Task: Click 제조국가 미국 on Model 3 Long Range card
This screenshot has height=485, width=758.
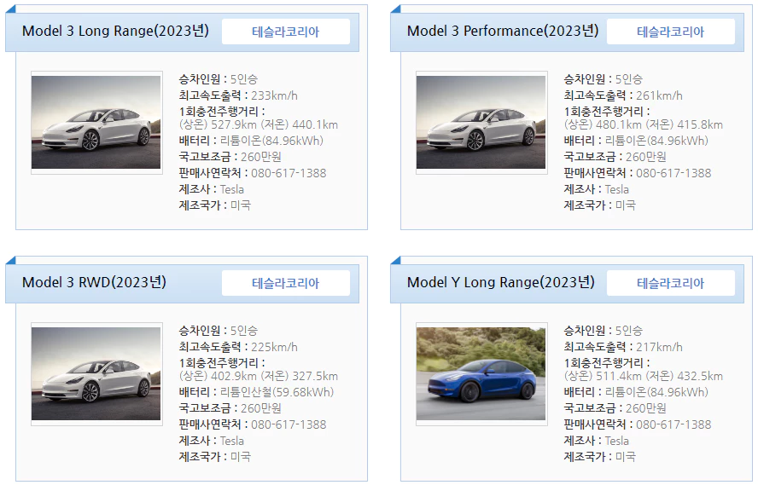Action: (x=215, y=205)
